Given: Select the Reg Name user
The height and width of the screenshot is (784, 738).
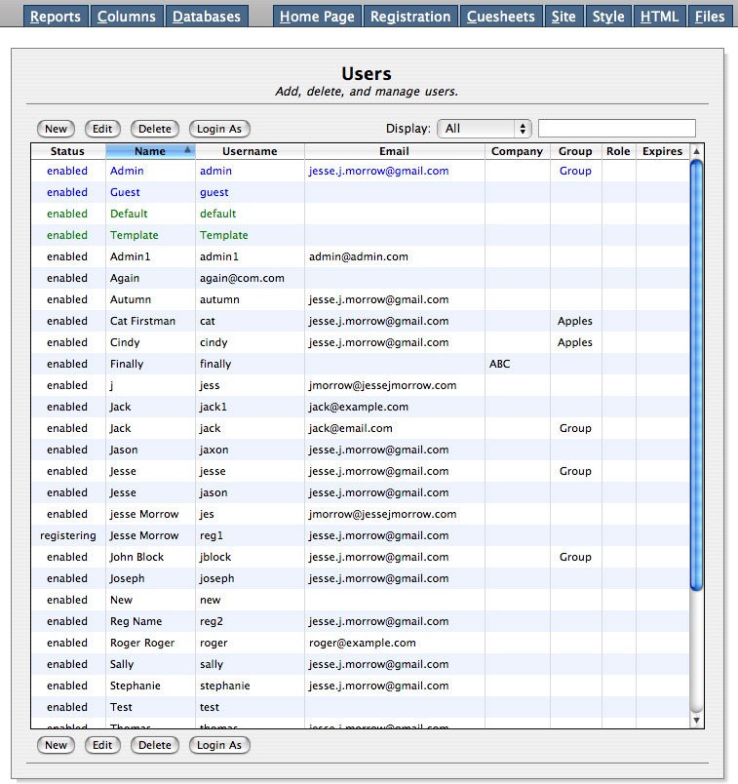Looking at the screenshot, I should click(136, 621).
